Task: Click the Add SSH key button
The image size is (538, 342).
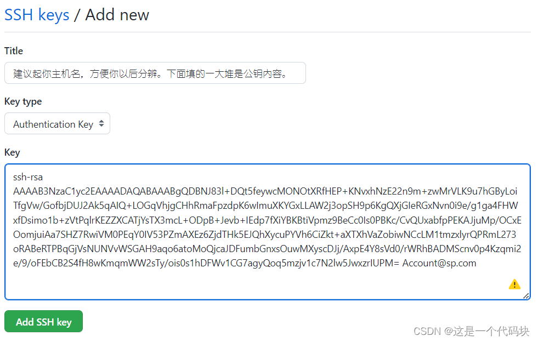Action: pos(43,321)
